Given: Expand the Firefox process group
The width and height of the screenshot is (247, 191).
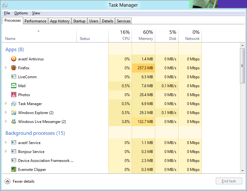Looking at the screenshot, I should 6,68.
